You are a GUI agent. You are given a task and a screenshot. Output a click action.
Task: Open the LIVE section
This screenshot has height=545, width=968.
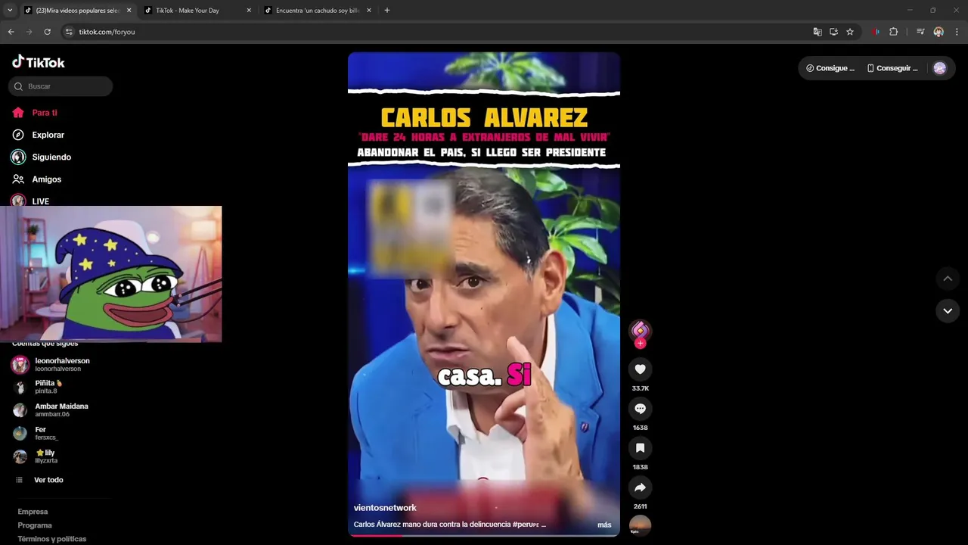click(x=30, y=201)
